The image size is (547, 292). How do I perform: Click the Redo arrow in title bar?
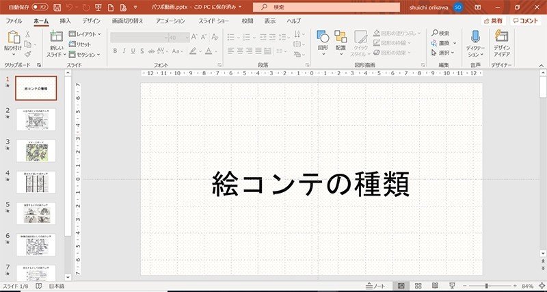click(86, 8)
